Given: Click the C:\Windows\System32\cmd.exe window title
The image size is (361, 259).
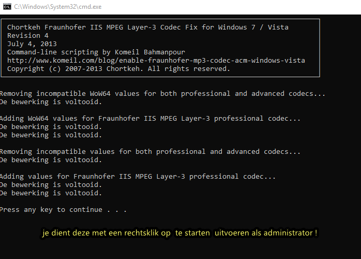Looking at the screenshot, I should coord(57,7).
